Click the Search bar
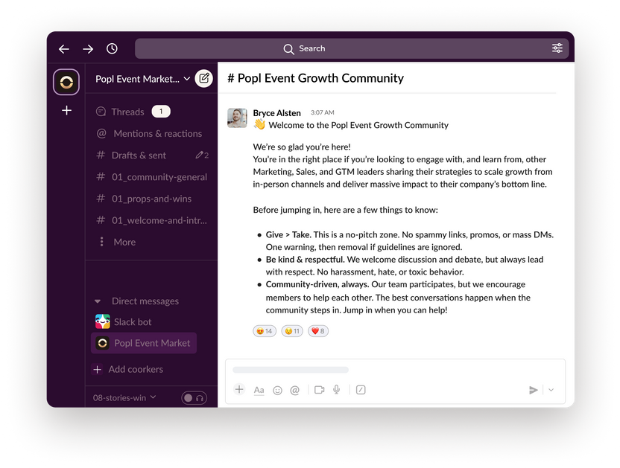 click(352, 48)
